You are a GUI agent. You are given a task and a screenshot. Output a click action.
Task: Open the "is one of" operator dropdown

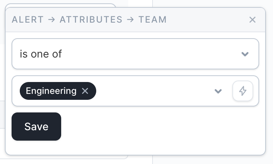coord(135,54)
